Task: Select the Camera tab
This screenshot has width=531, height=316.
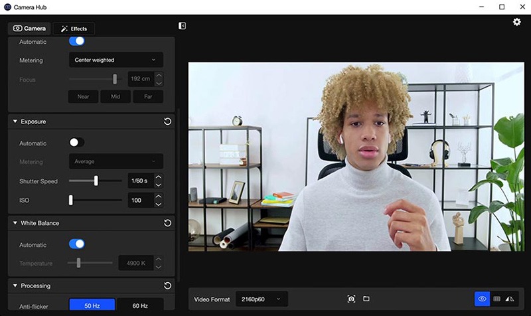Action: (x=29, y=29)
